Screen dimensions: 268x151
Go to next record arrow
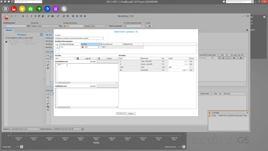click(x=31, y=16)
